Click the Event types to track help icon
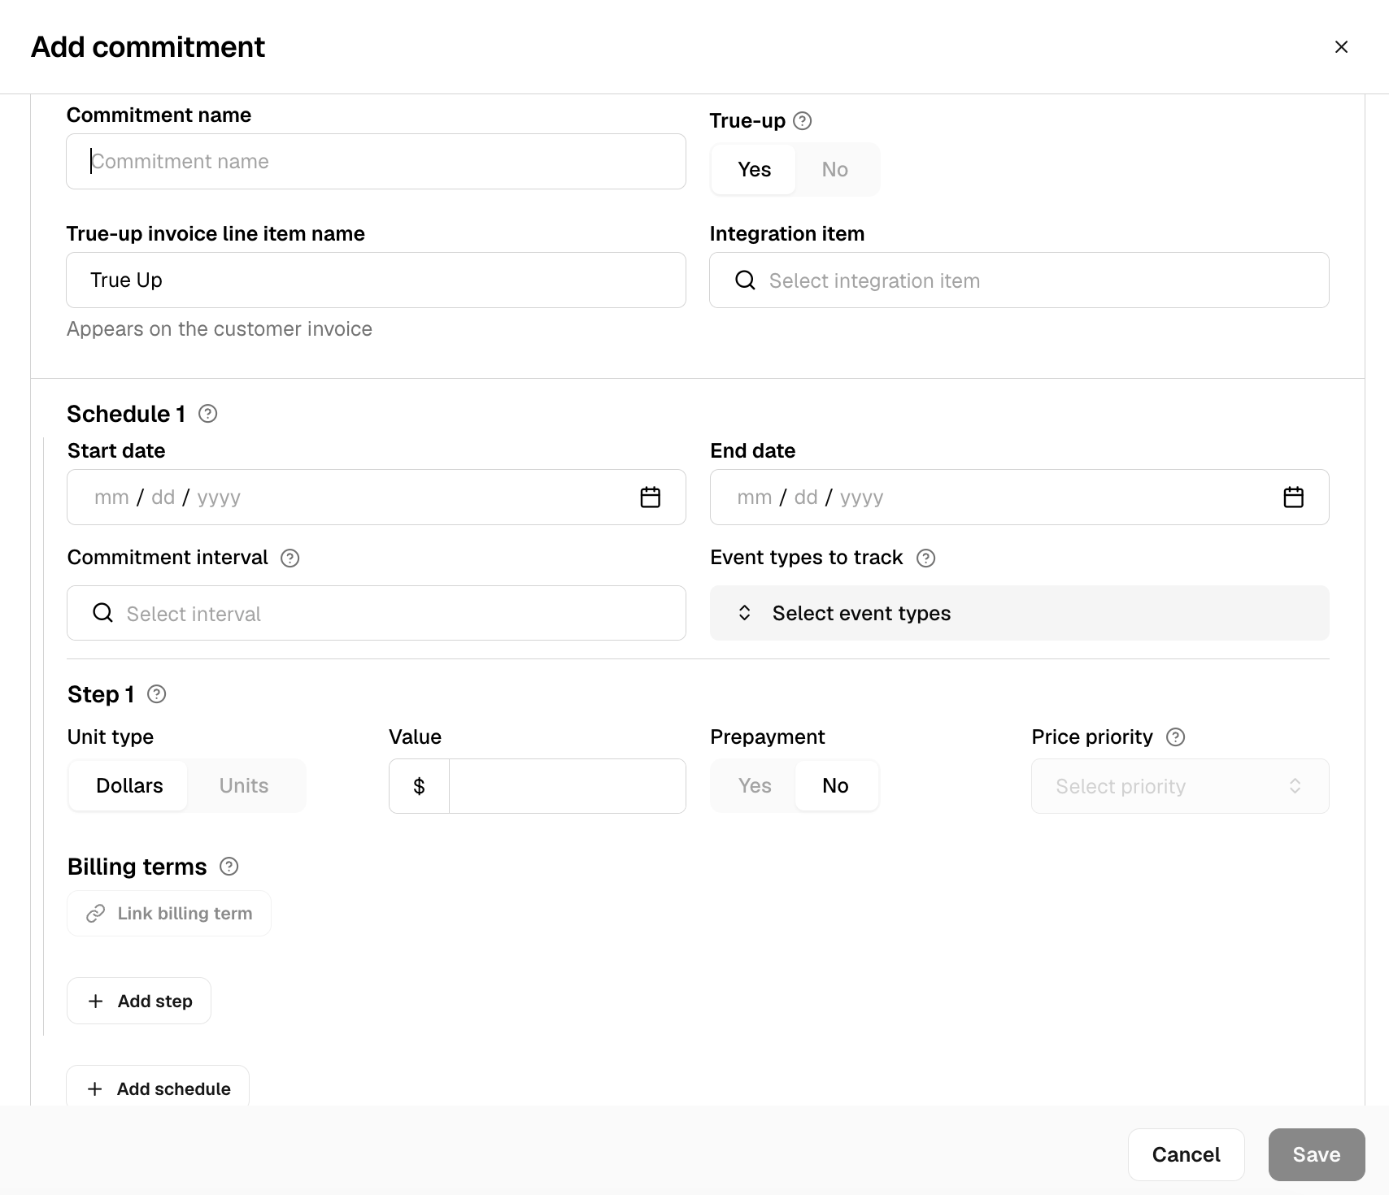 click(x=925, y=558)
